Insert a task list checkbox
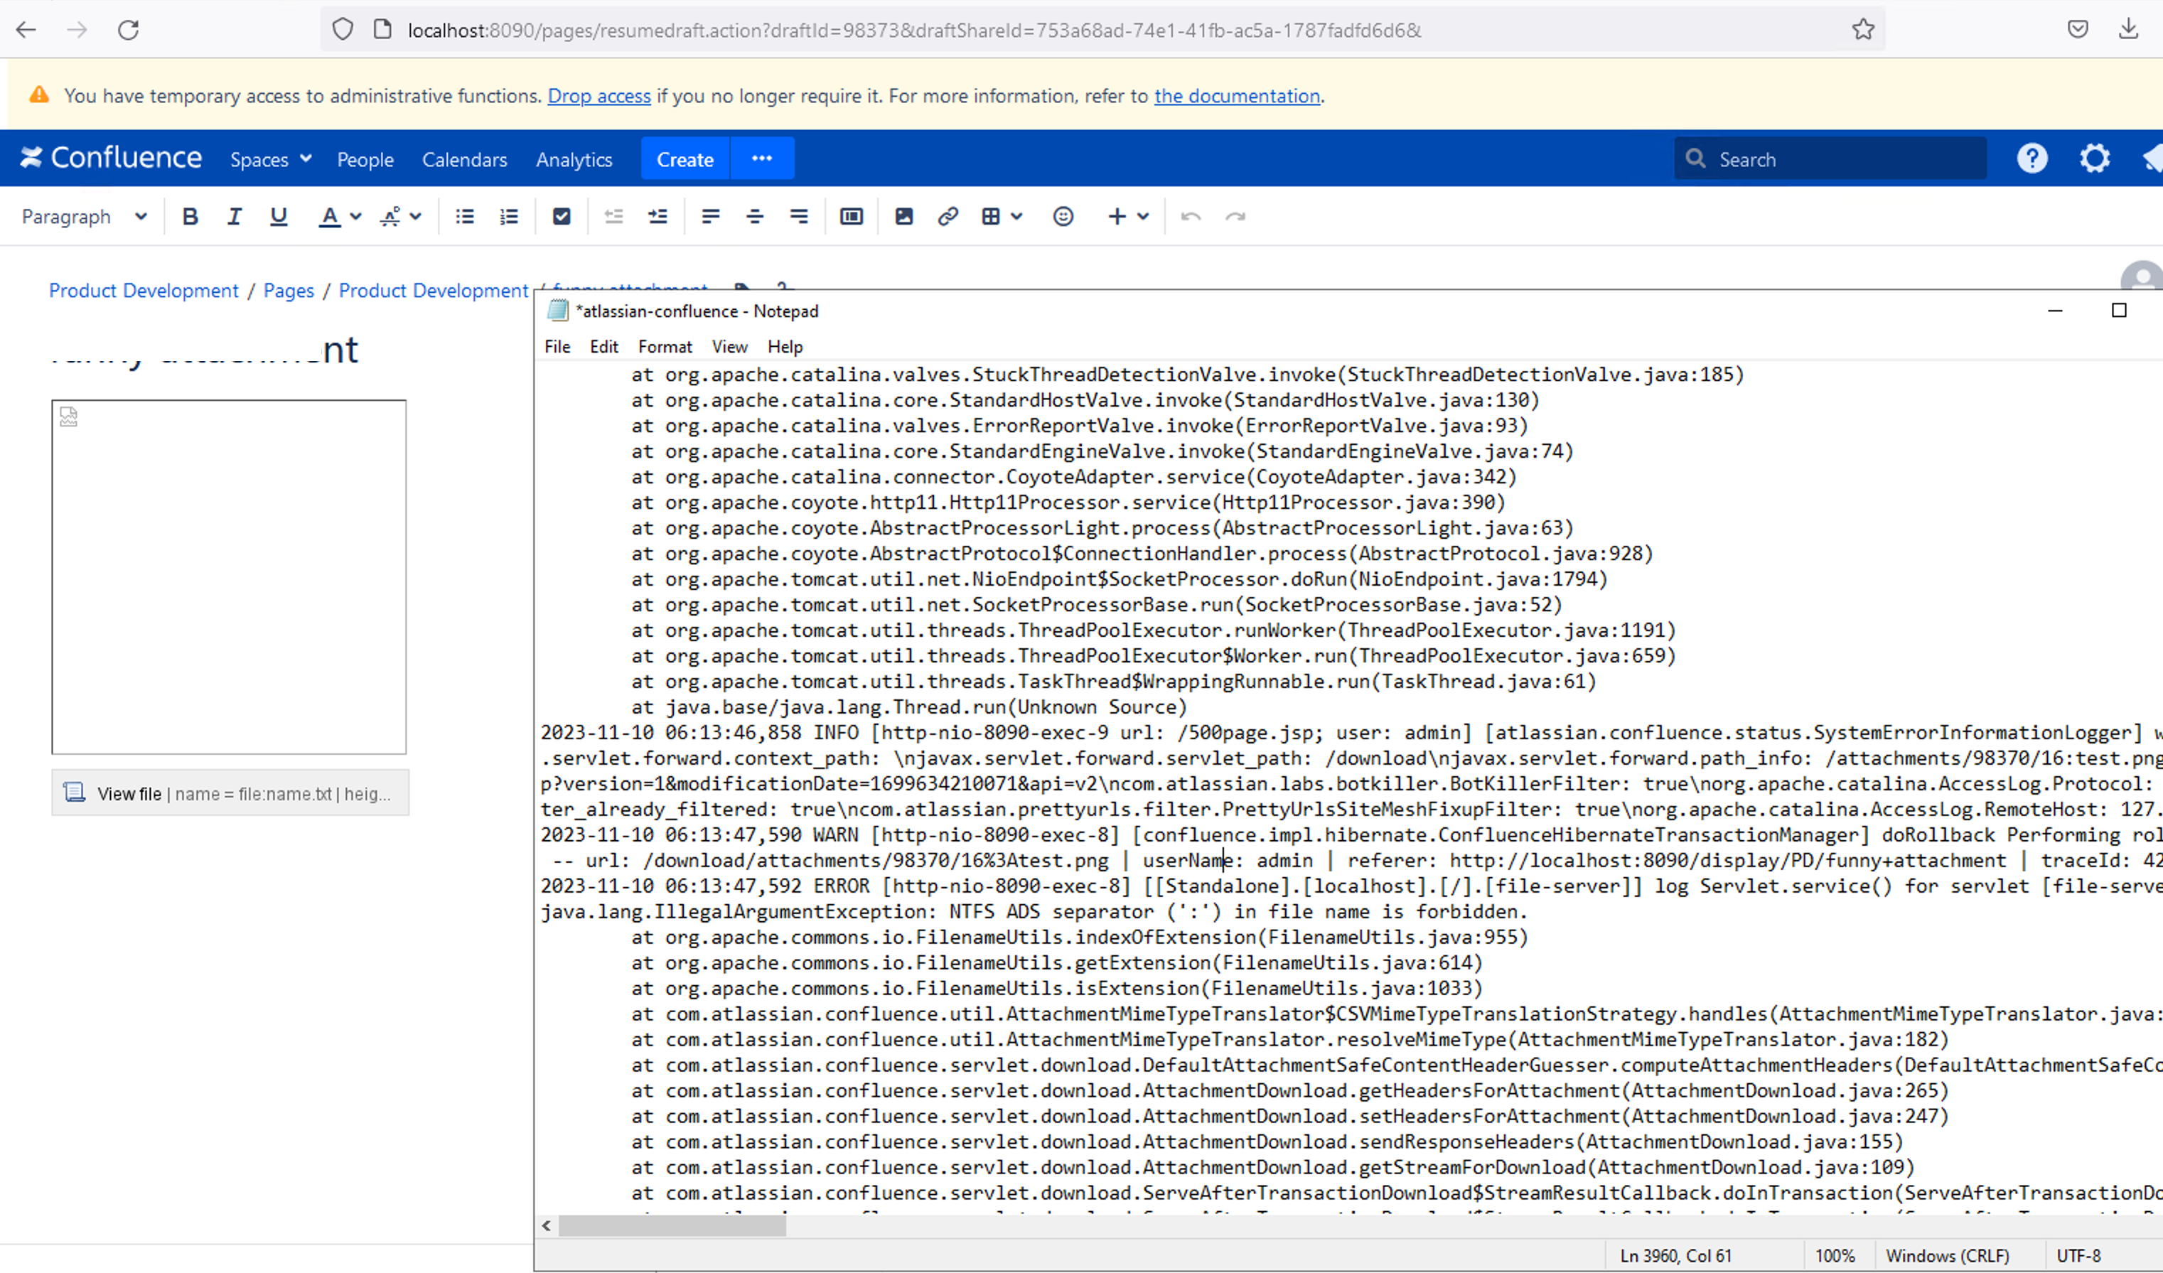 pos(562,216)
